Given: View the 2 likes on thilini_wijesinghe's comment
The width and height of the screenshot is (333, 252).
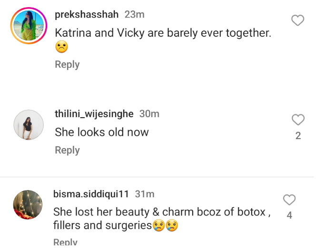Looking at the screenshot, I should point(298,136).
